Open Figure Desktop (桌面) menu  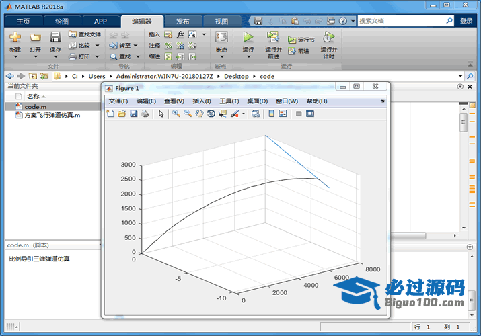click(x=258, y=101)
